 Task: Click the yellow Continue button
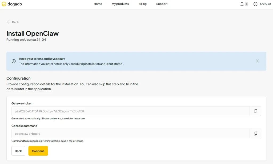point(38,151)
